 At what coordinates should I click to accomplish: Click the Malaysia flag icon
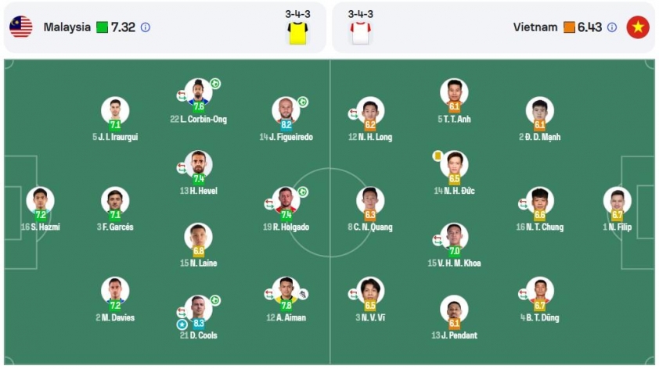[x=20, y=27]
